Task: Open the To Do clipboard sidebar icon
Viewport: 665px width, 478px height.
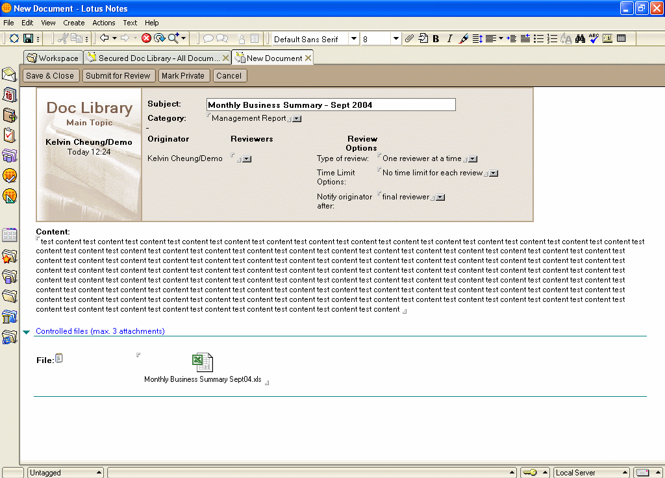Action: pos(10,135)
